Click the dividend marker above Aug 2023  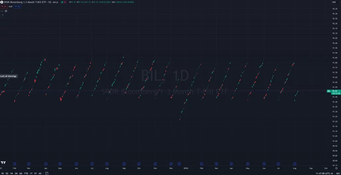[x=107, y=164]
